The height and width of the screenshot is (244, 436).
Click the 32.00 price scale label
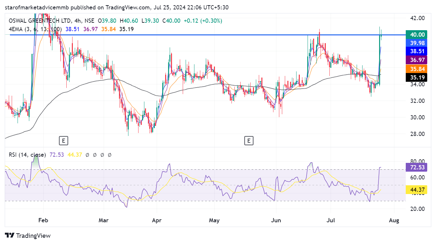(417, 101)
